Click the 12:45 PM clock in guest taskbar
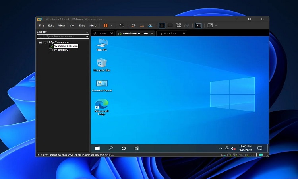 tap(246, 148)
